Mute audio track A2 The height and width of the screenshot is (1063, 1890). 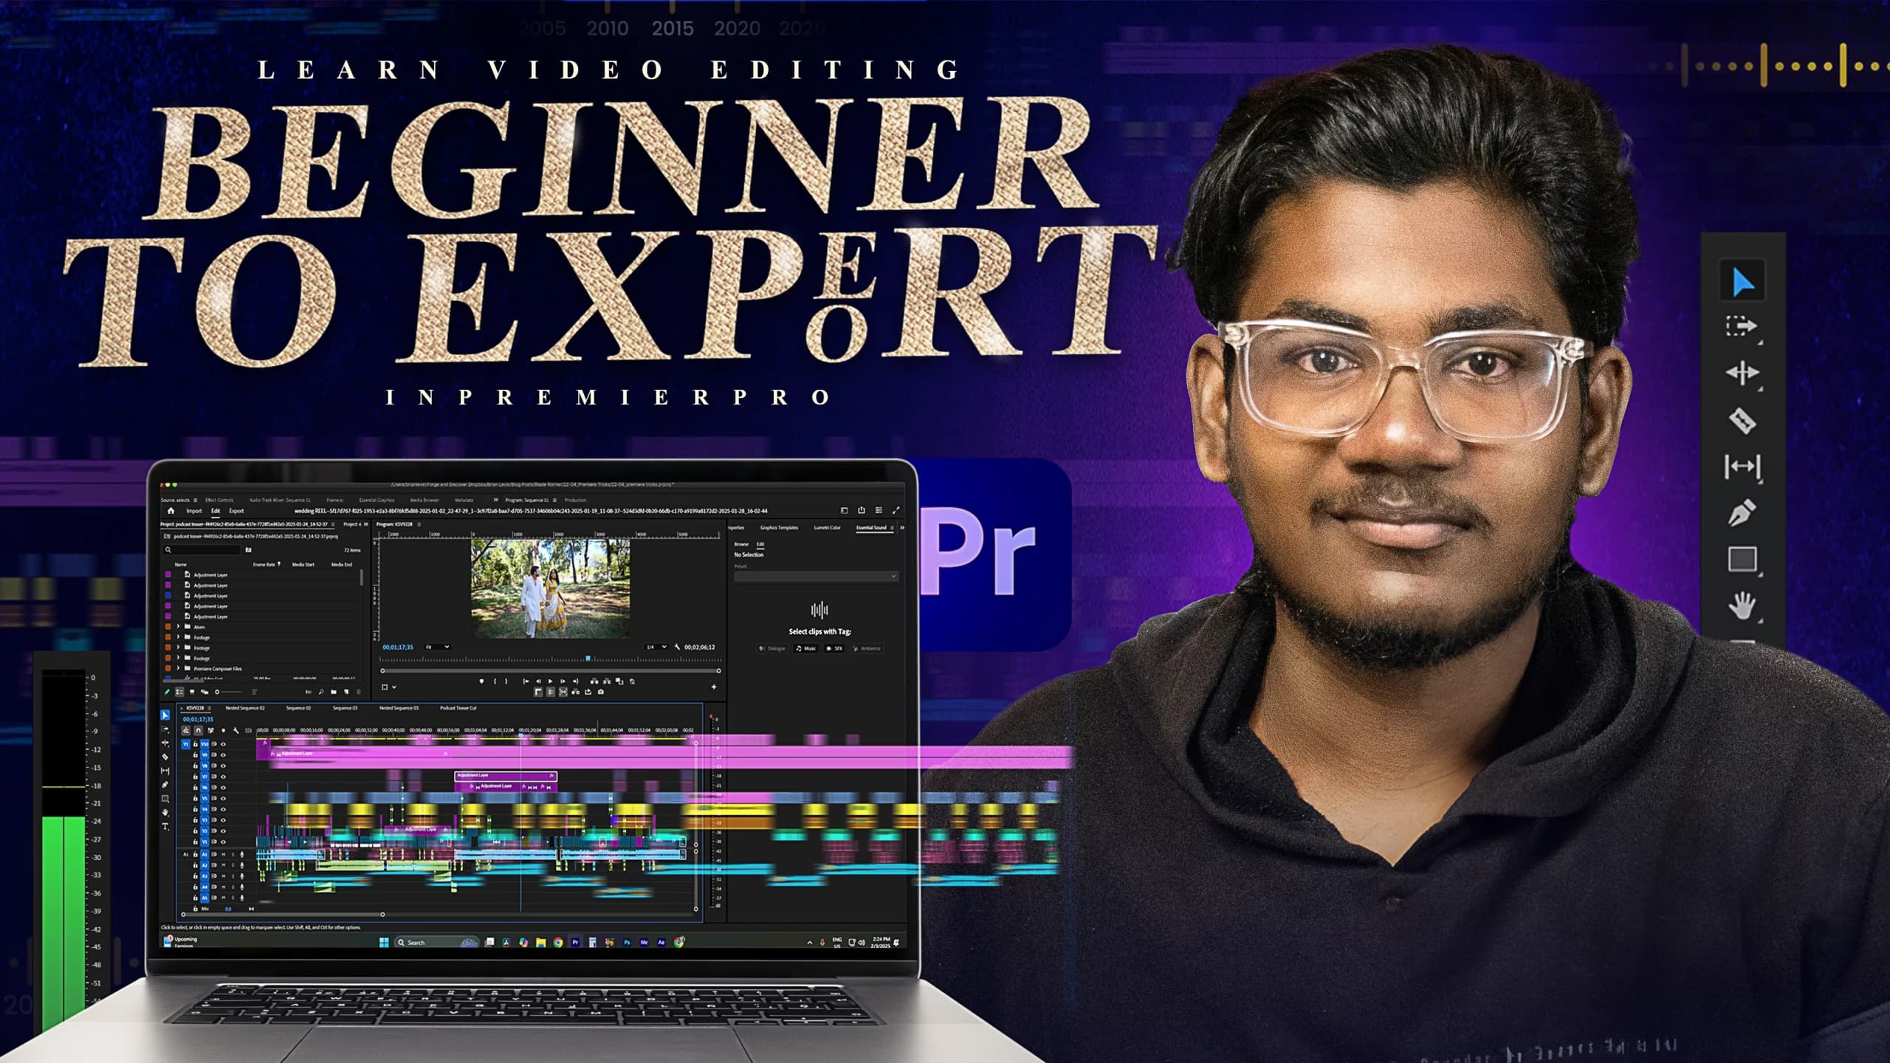tap(224, 865)
